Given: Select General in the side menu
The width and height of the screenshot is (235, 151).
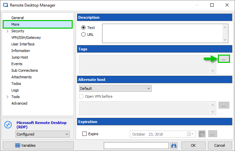Looking at the screenshot, I should [18, 18].
